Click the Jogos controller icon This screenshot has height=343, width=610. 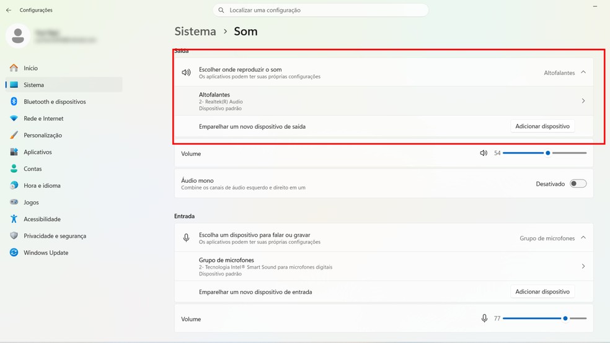14,202
